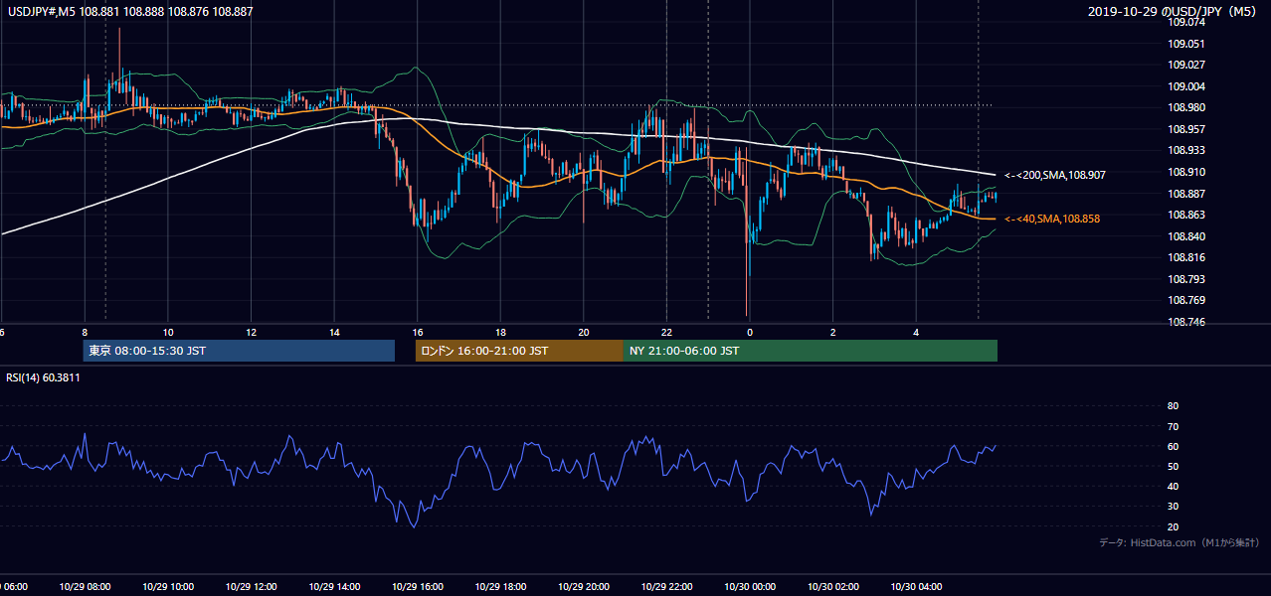This screenshot has width=1271, height=596.
Task: Click the hour 0 tick under price chart
Action: [750, 333]
